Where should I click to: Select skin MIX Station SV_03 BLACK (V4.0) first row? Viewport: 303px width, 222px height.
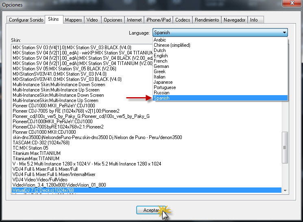[82, 48]
